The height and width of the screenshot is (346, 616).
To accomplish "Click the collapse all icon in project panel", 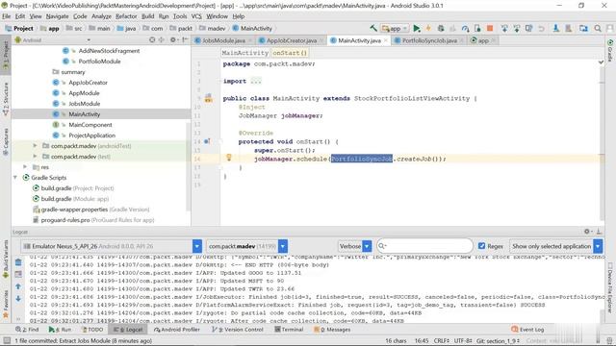I will coord(162,40).
